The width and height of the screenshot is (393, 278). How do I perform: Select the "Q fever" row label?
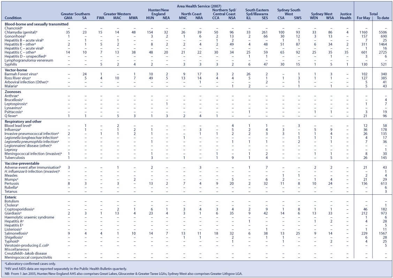pyautogui.click(x=11, y=116)
